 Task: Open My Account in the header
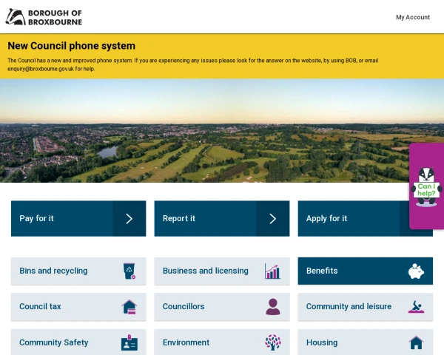click(x=412, y=17)
